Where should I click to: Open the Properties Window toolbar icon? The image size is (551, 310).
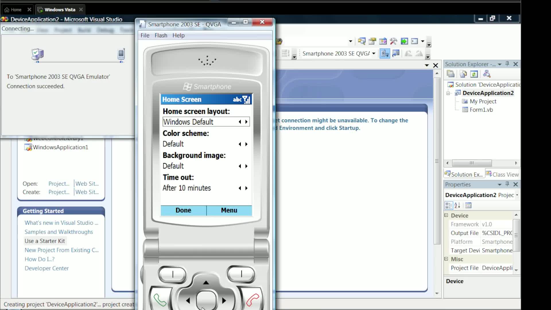pos(372,41)
